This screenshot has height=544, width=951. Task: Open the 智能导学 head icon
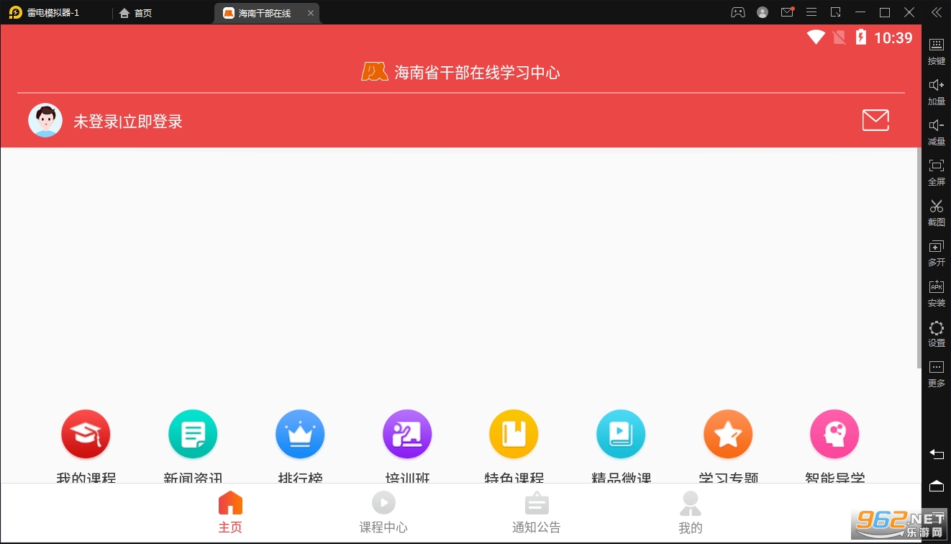[x=834, y=435]
